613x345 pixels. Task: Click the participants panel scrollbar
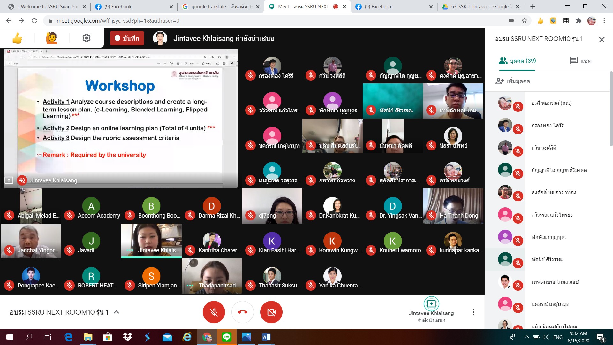(x=611, y=109)
